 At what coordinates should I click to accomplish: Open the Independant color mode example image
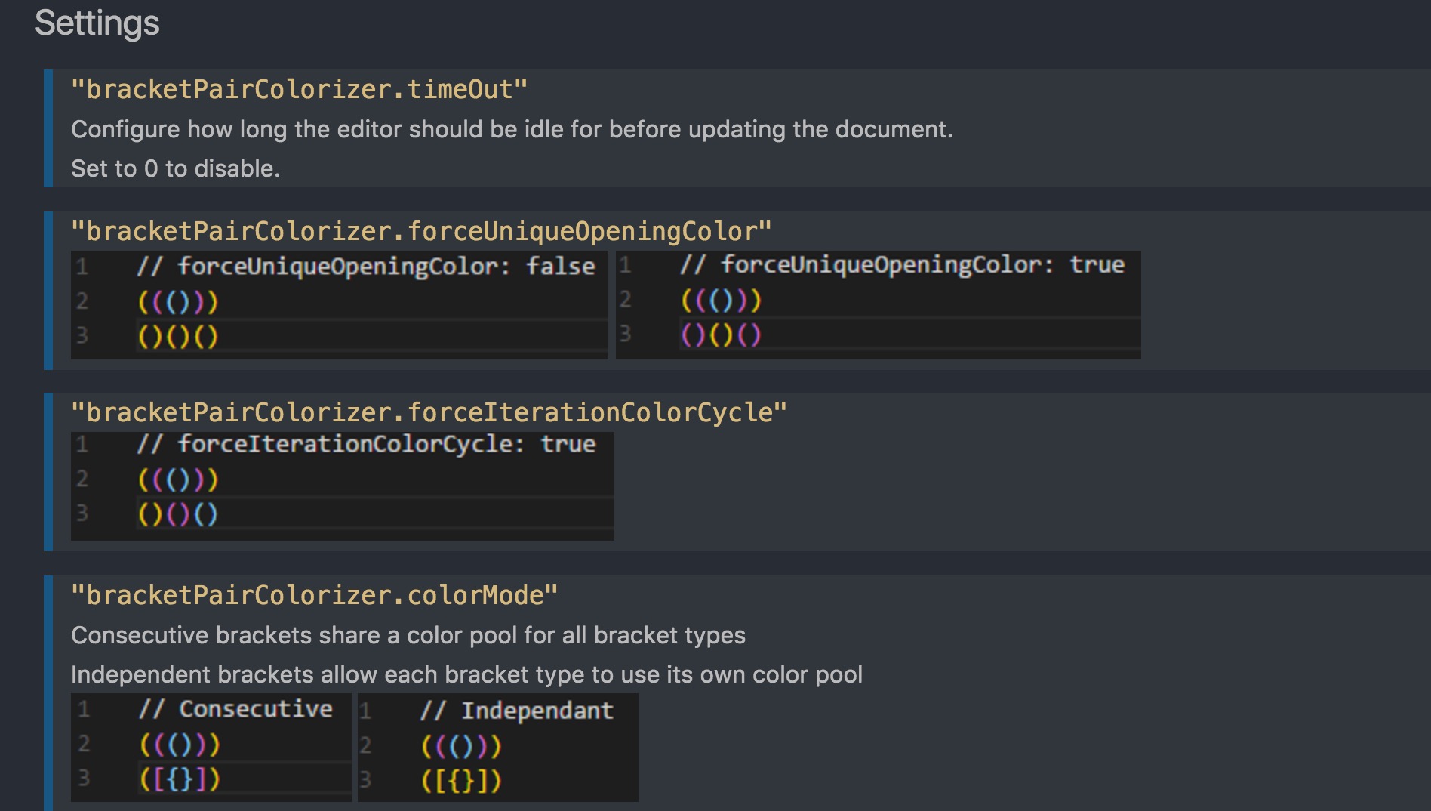tap(497, 747)
